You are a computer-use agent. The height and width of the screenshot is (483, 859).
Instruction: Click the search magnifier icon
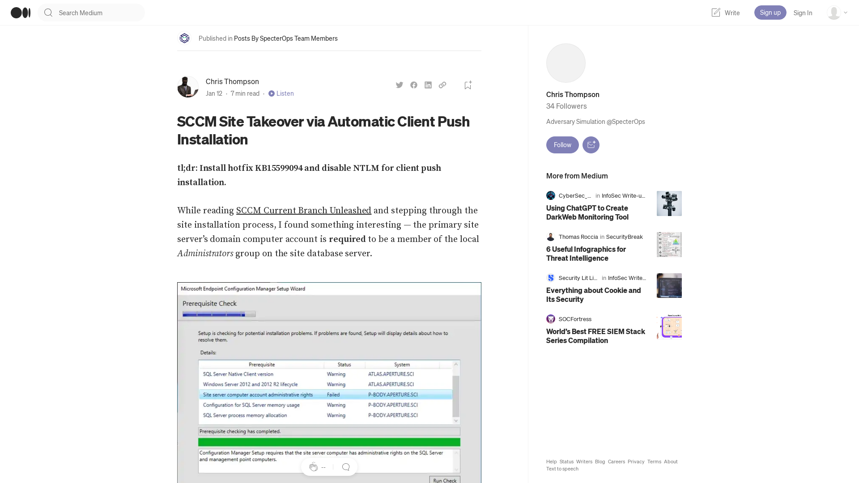point(48,13)
